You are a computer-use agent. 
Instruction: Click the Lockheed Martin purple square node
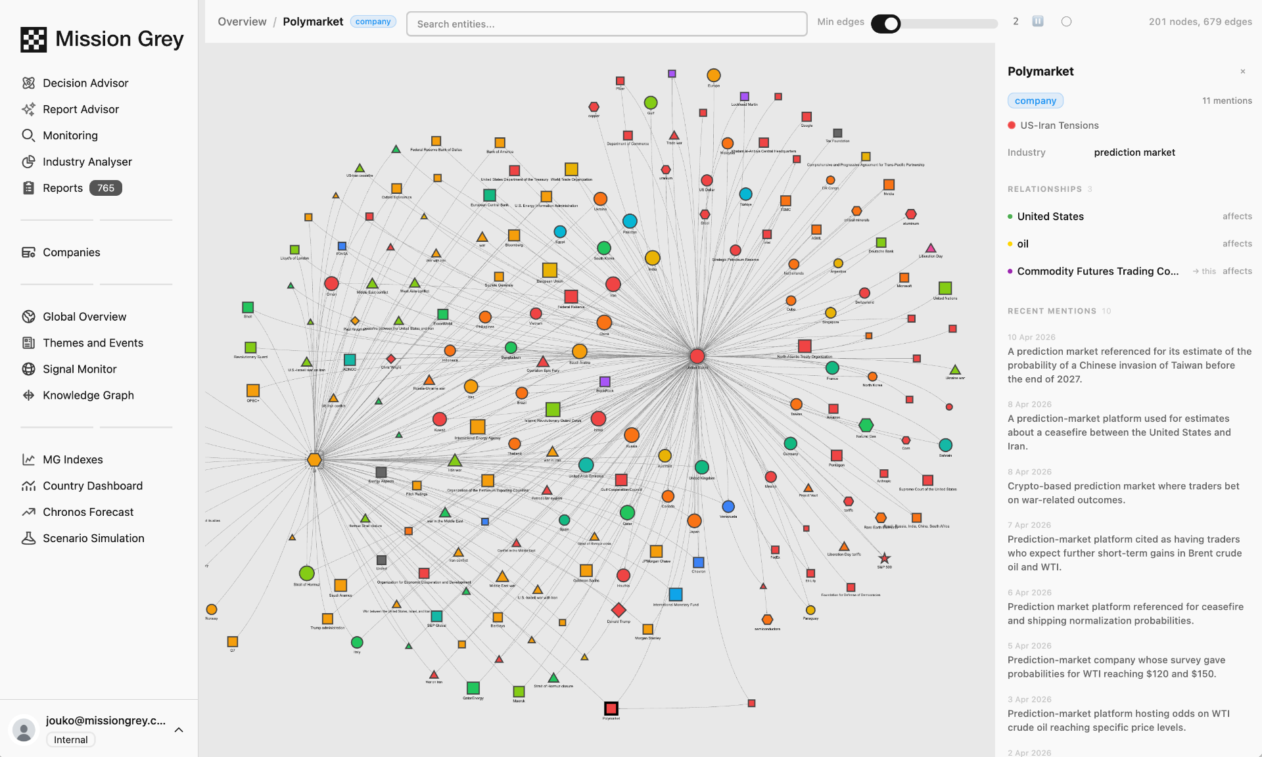[745, 97]
